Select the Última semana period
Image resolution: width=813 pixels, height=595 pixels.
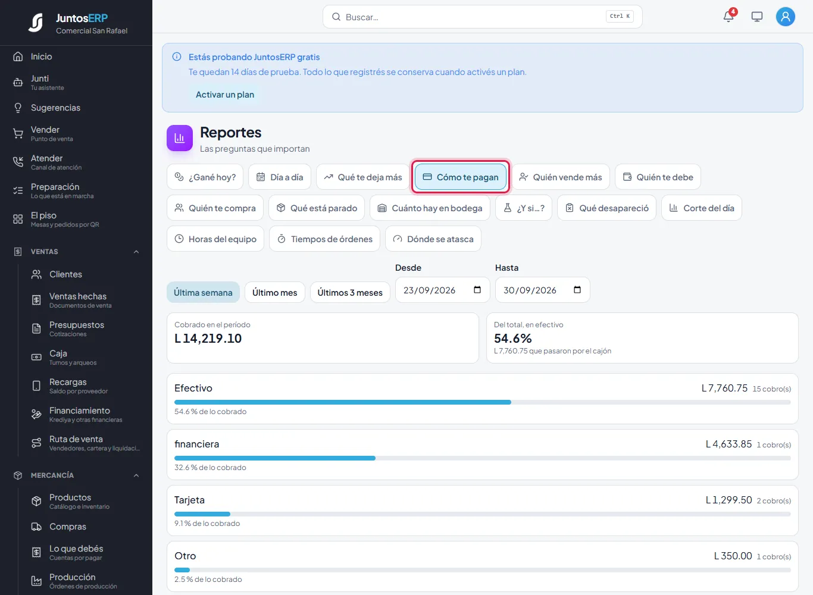tap(203, 292)
